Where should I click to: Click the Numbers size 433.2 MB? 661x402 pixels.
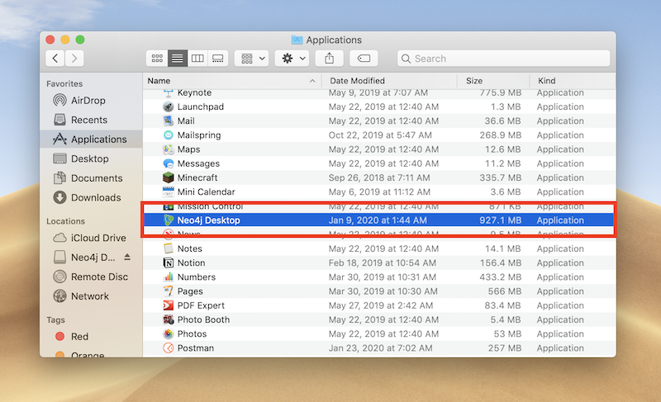click(x=501, y=277)
